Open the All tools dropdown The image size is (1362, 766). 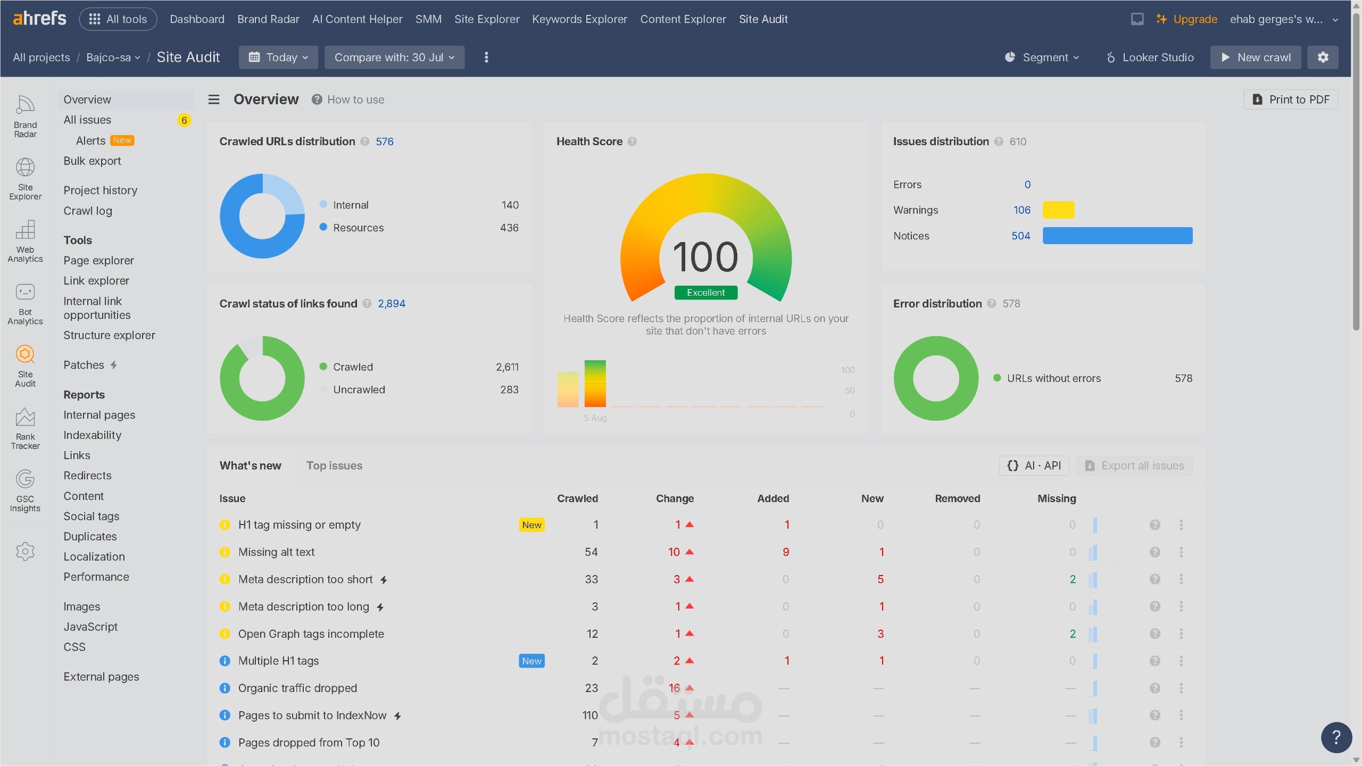(118, 19)
